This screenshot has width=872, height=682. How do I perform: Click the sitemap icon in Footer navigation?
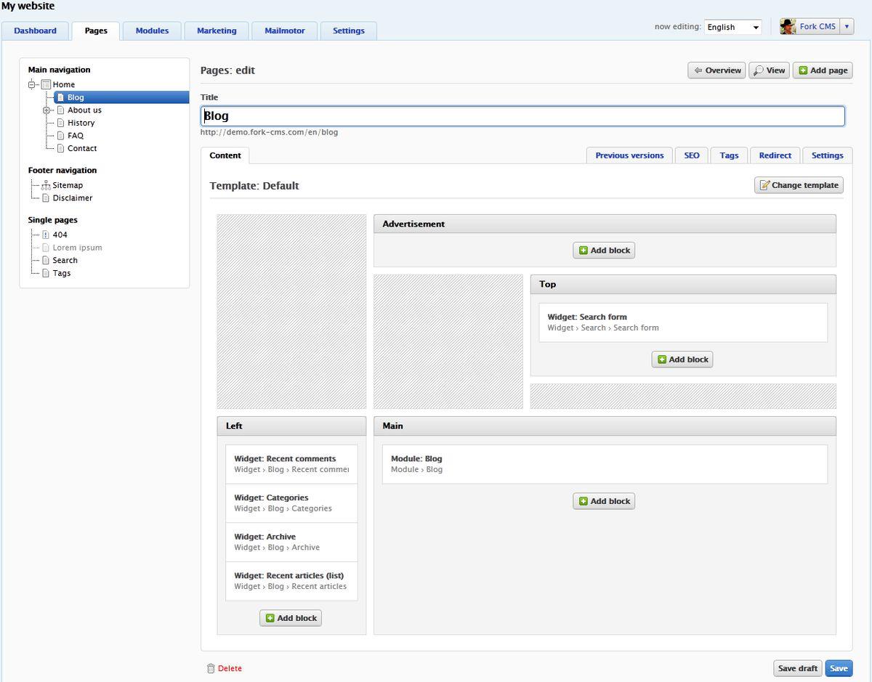coord(46,185)
